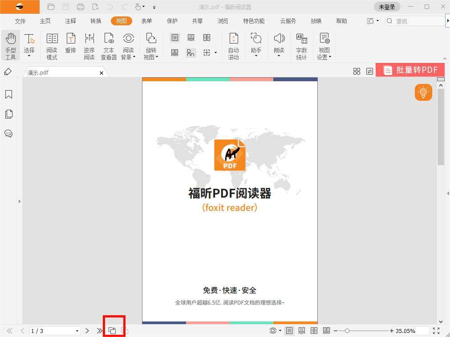
Task: Click the 批量转PDF button
Action: pos(410,70)
